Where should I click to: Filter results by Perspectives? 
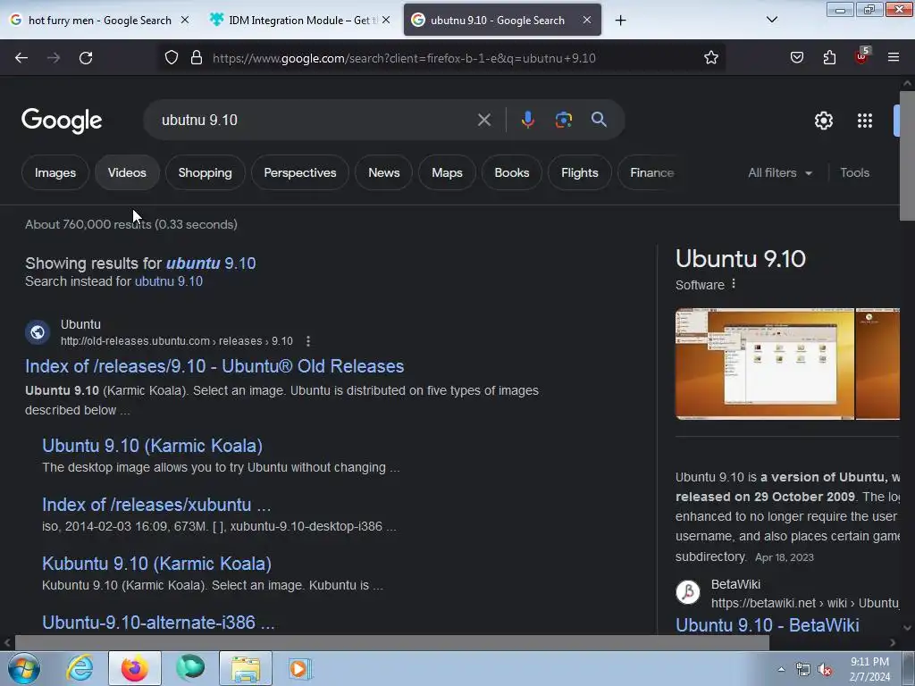coord(300,172)
